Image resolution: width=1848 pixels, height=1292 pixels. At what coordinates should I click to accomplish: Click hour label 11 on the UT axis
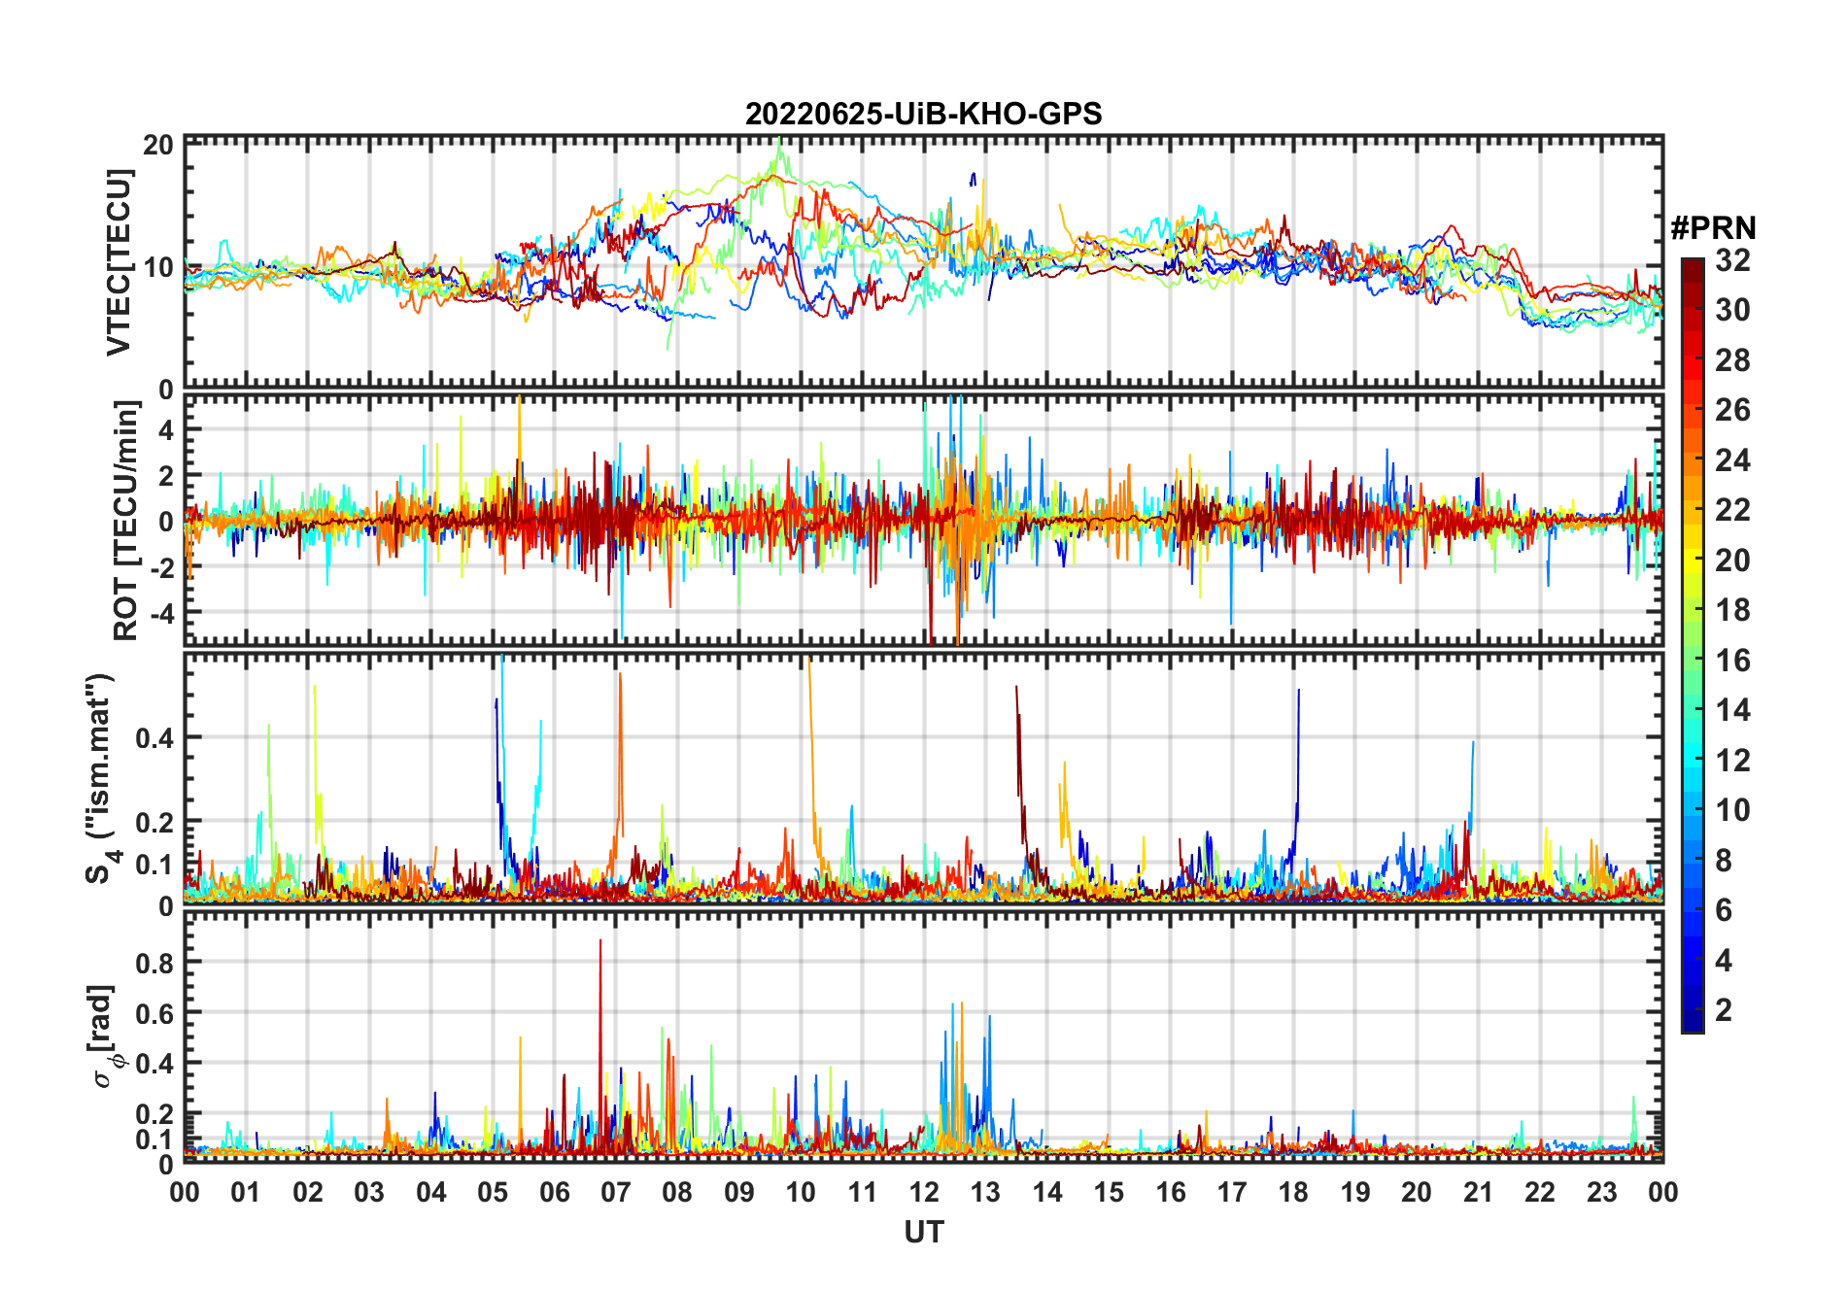point(863,1192)
